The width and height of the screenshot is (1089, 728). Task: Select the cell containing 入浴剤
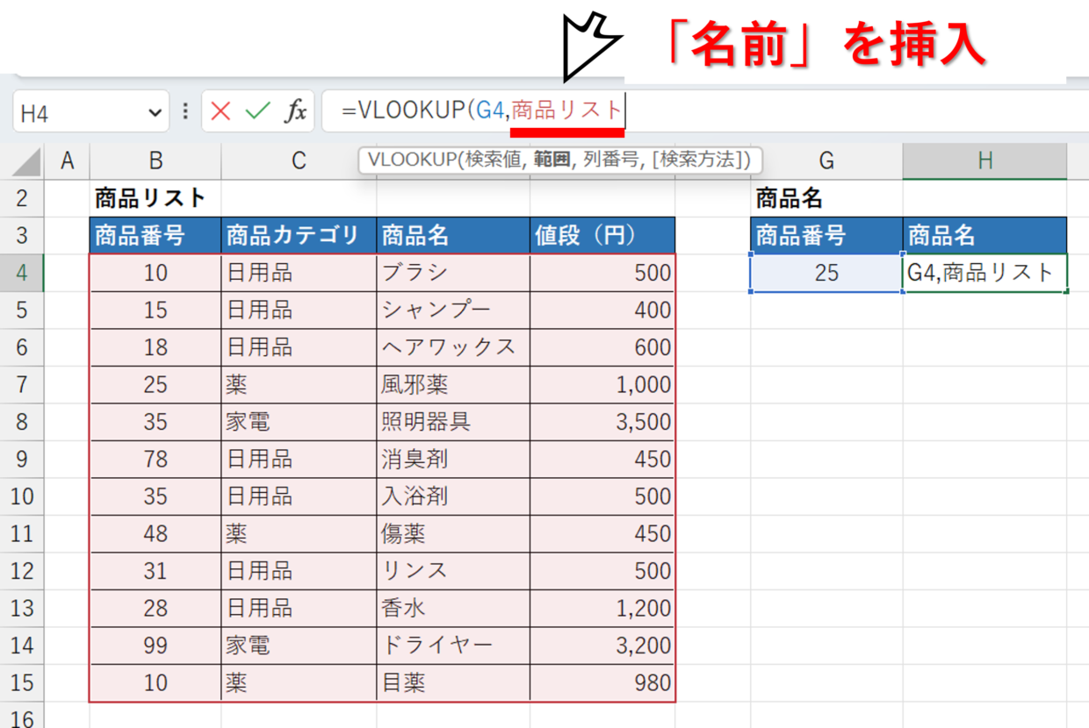click(453, 496)
